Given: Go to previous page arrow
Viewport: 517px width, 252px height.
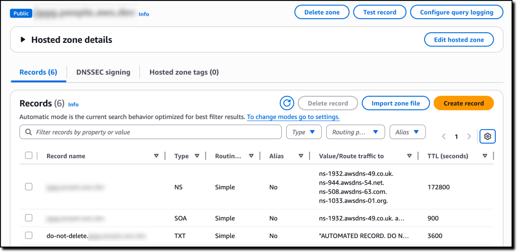Looking at the screenshot, I should tap(444, 137).
